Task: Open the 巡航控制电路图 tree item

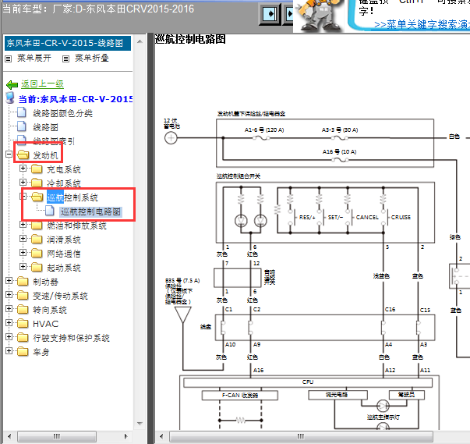Action: pos(90,211)
